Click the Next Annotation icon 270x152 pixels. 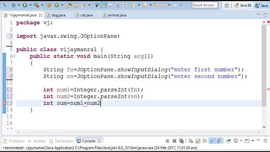click(x=133, y=5)
